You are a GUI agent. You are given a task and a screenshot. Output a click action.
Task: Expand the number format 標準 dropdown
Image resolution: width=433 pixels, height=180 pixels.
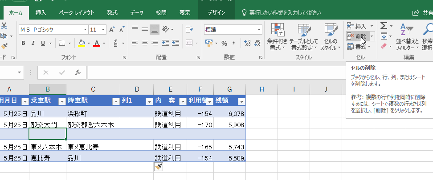pos(259,30)
